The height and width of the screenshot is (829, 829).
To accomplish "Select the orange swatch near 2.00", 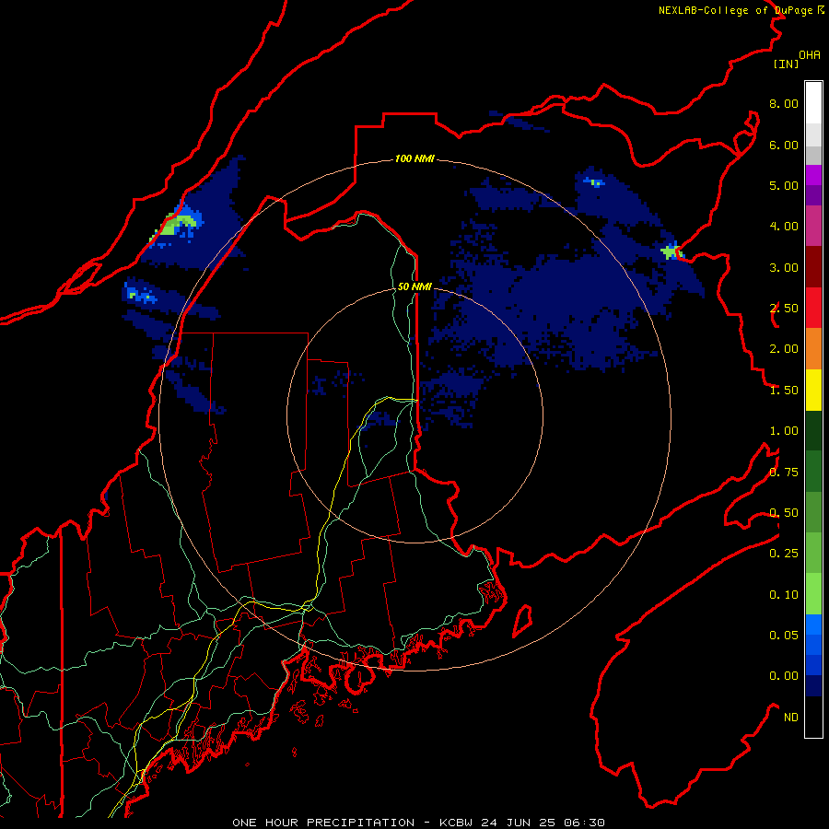I will click(x=813, y=349).
